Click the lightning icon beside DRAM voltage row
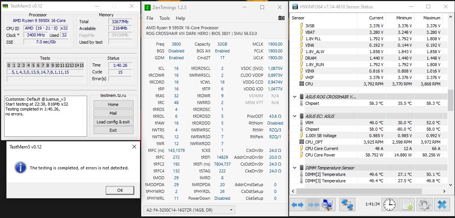The height and width of the screenshot is (218, 455). tap(302, 58)
